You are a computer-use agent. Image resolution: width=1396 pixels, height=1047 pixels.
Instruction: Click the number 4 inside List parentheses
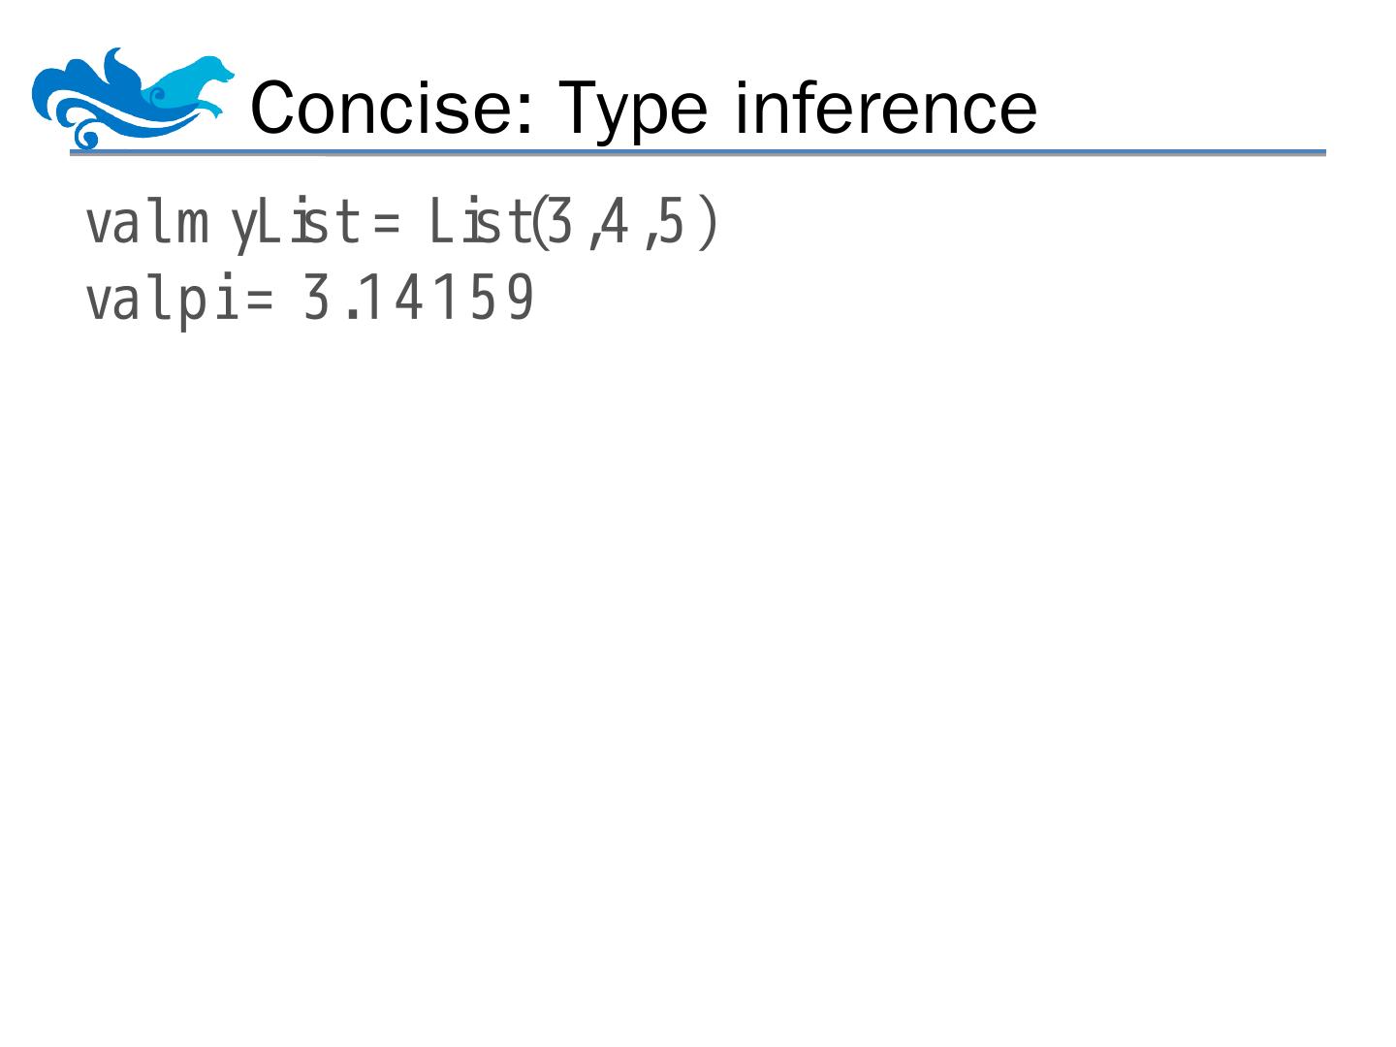[615, 222]
